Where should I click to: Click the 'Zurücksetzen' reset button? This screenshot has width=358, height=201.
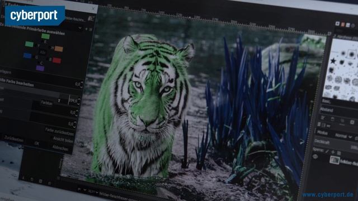pyautogui.click(x=14, y=139)
